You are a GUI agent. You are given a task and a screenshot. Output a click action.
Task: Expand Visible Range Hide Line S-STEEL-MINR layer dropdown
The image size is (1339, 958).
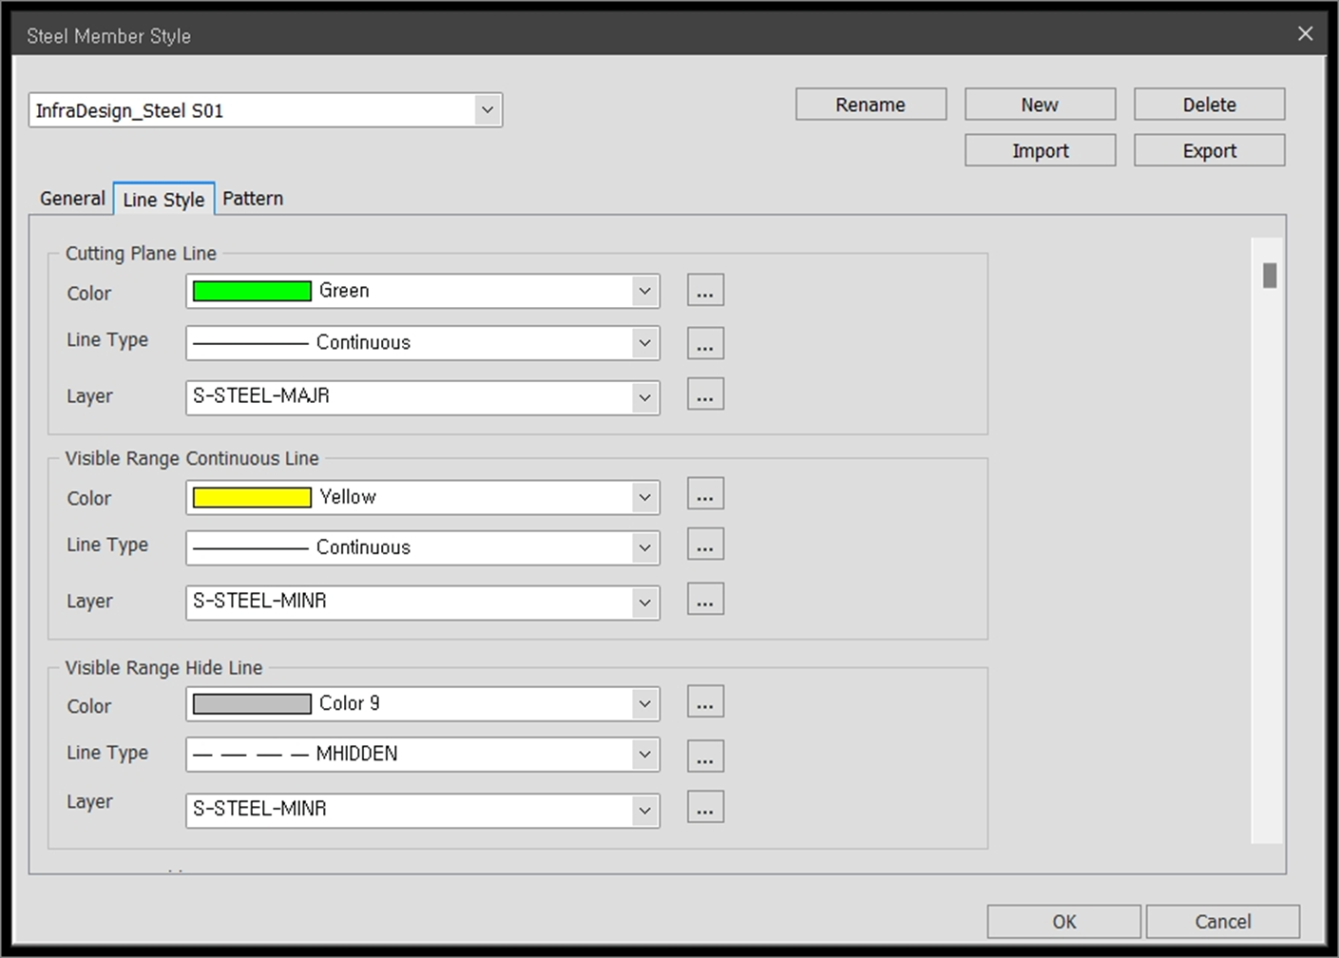645,811
